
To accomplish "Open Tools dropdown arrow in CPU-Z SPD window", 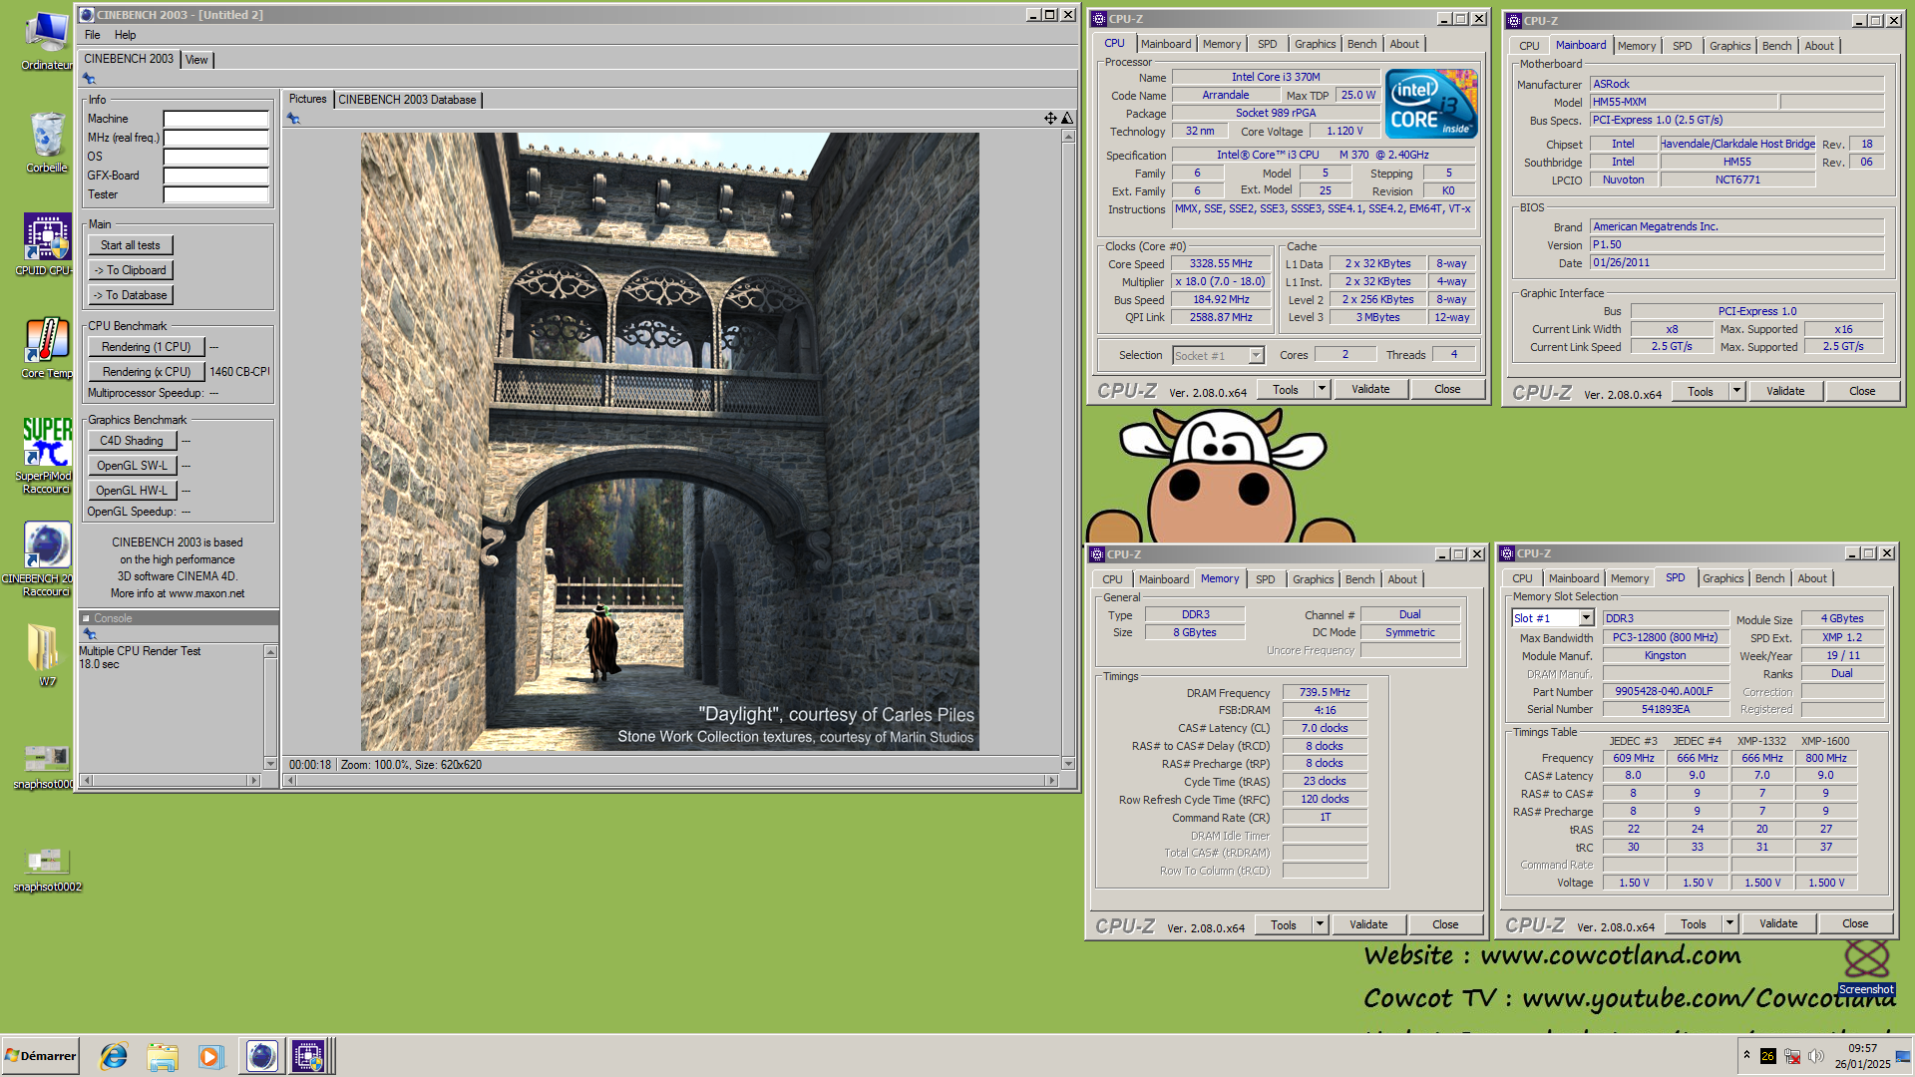I will coord(1729,923).
